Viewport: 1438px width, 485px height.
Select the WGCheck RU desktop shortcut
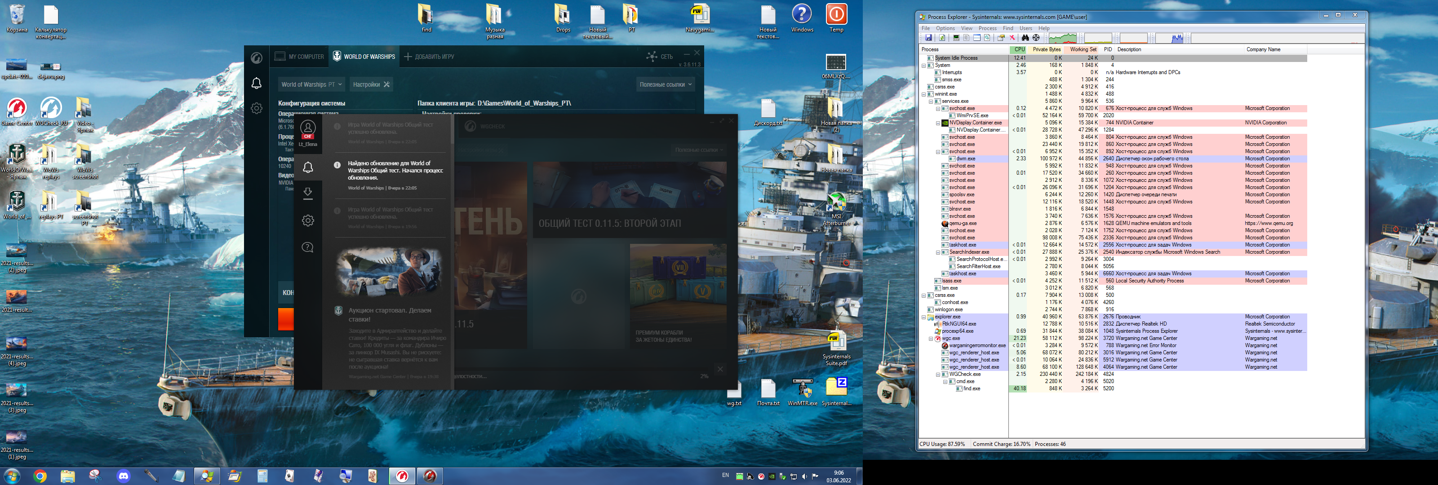51,112
